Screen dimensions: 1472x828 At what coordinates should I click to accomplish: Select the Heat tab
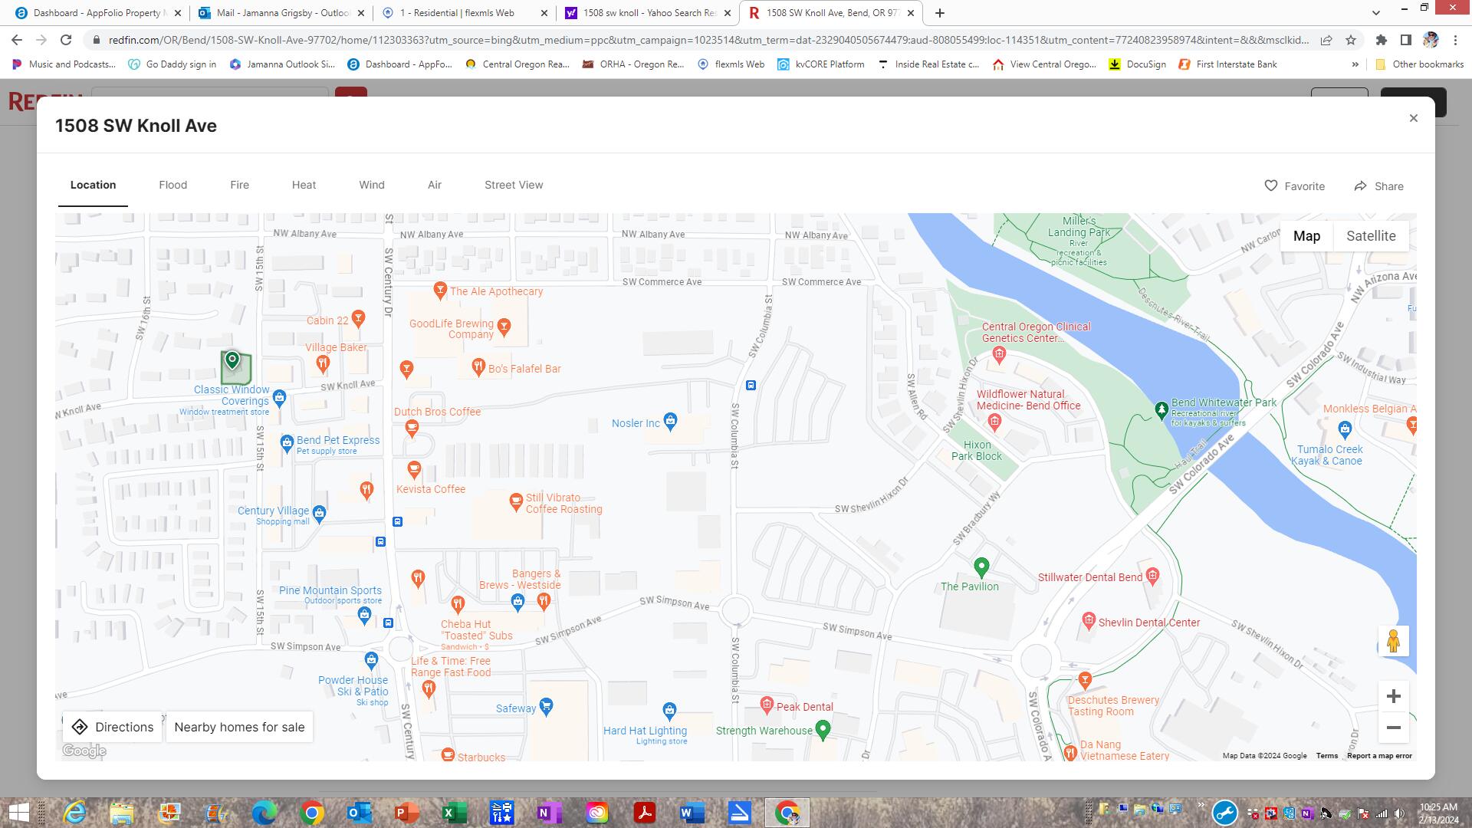[x=304, y=185]
